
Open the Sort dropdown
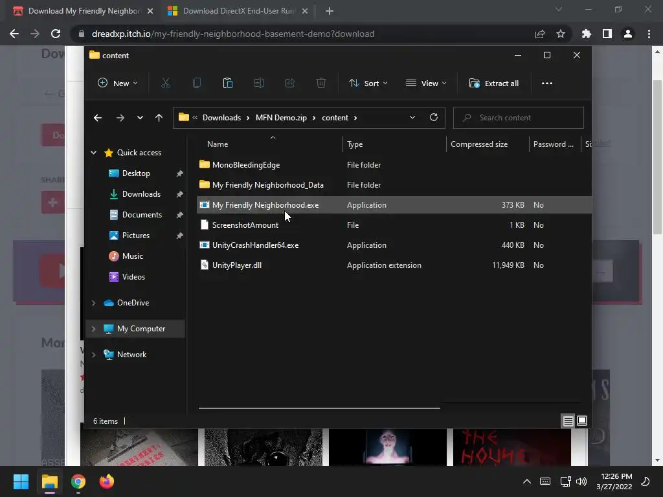[368, 83]
